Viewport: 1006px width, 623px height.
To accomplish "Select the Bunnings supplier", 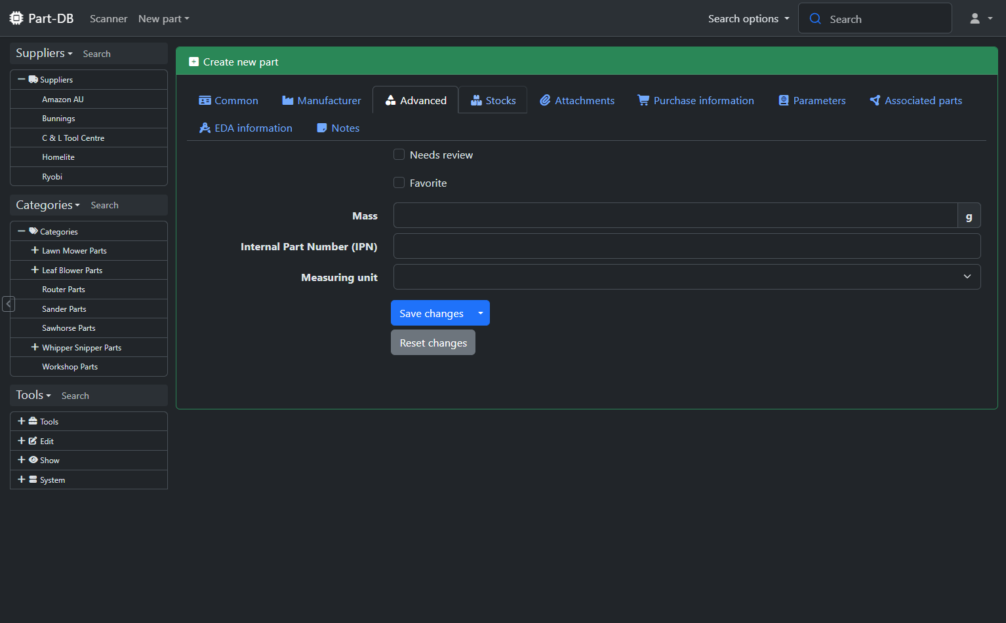I will (58, 118).
